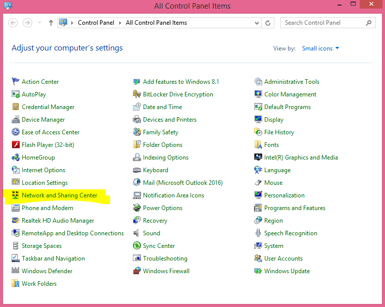Go up one level with Up arrow
This screenshot has height=307, width=385.
51,23
